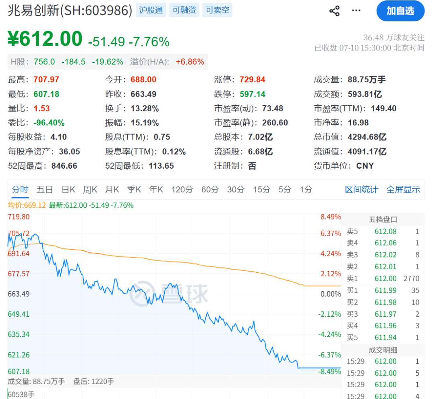Click the 卖1 row at 612.00

click(383, 278)
